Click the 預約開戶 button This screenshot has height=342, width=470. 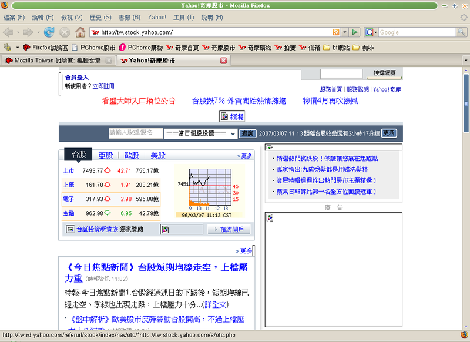click(229, 229)
